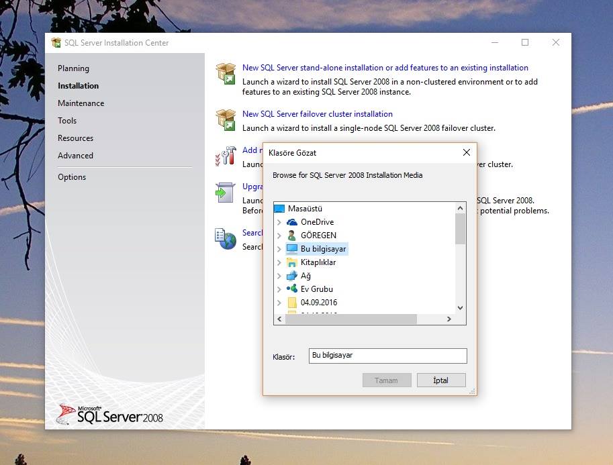The width and height of the screenshot is (613, 465).
Task: Click the Search globe icon
Action: [x=226, y=239]
